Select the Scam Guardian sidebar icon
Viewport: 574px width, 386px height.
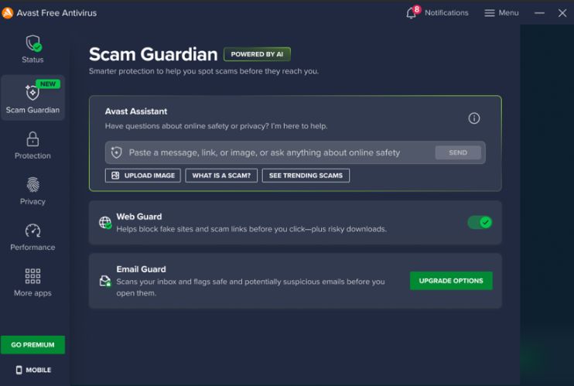point(32,92)
